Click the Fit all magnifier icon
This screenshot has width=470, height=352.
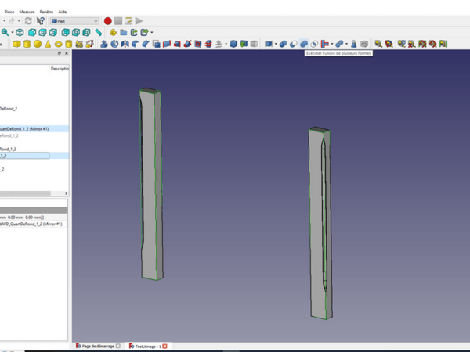point(5,33)
